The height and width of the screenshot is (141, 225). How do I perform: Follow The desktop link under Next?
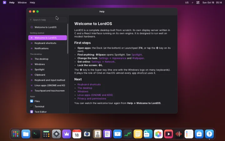click(x=85, y=88)
